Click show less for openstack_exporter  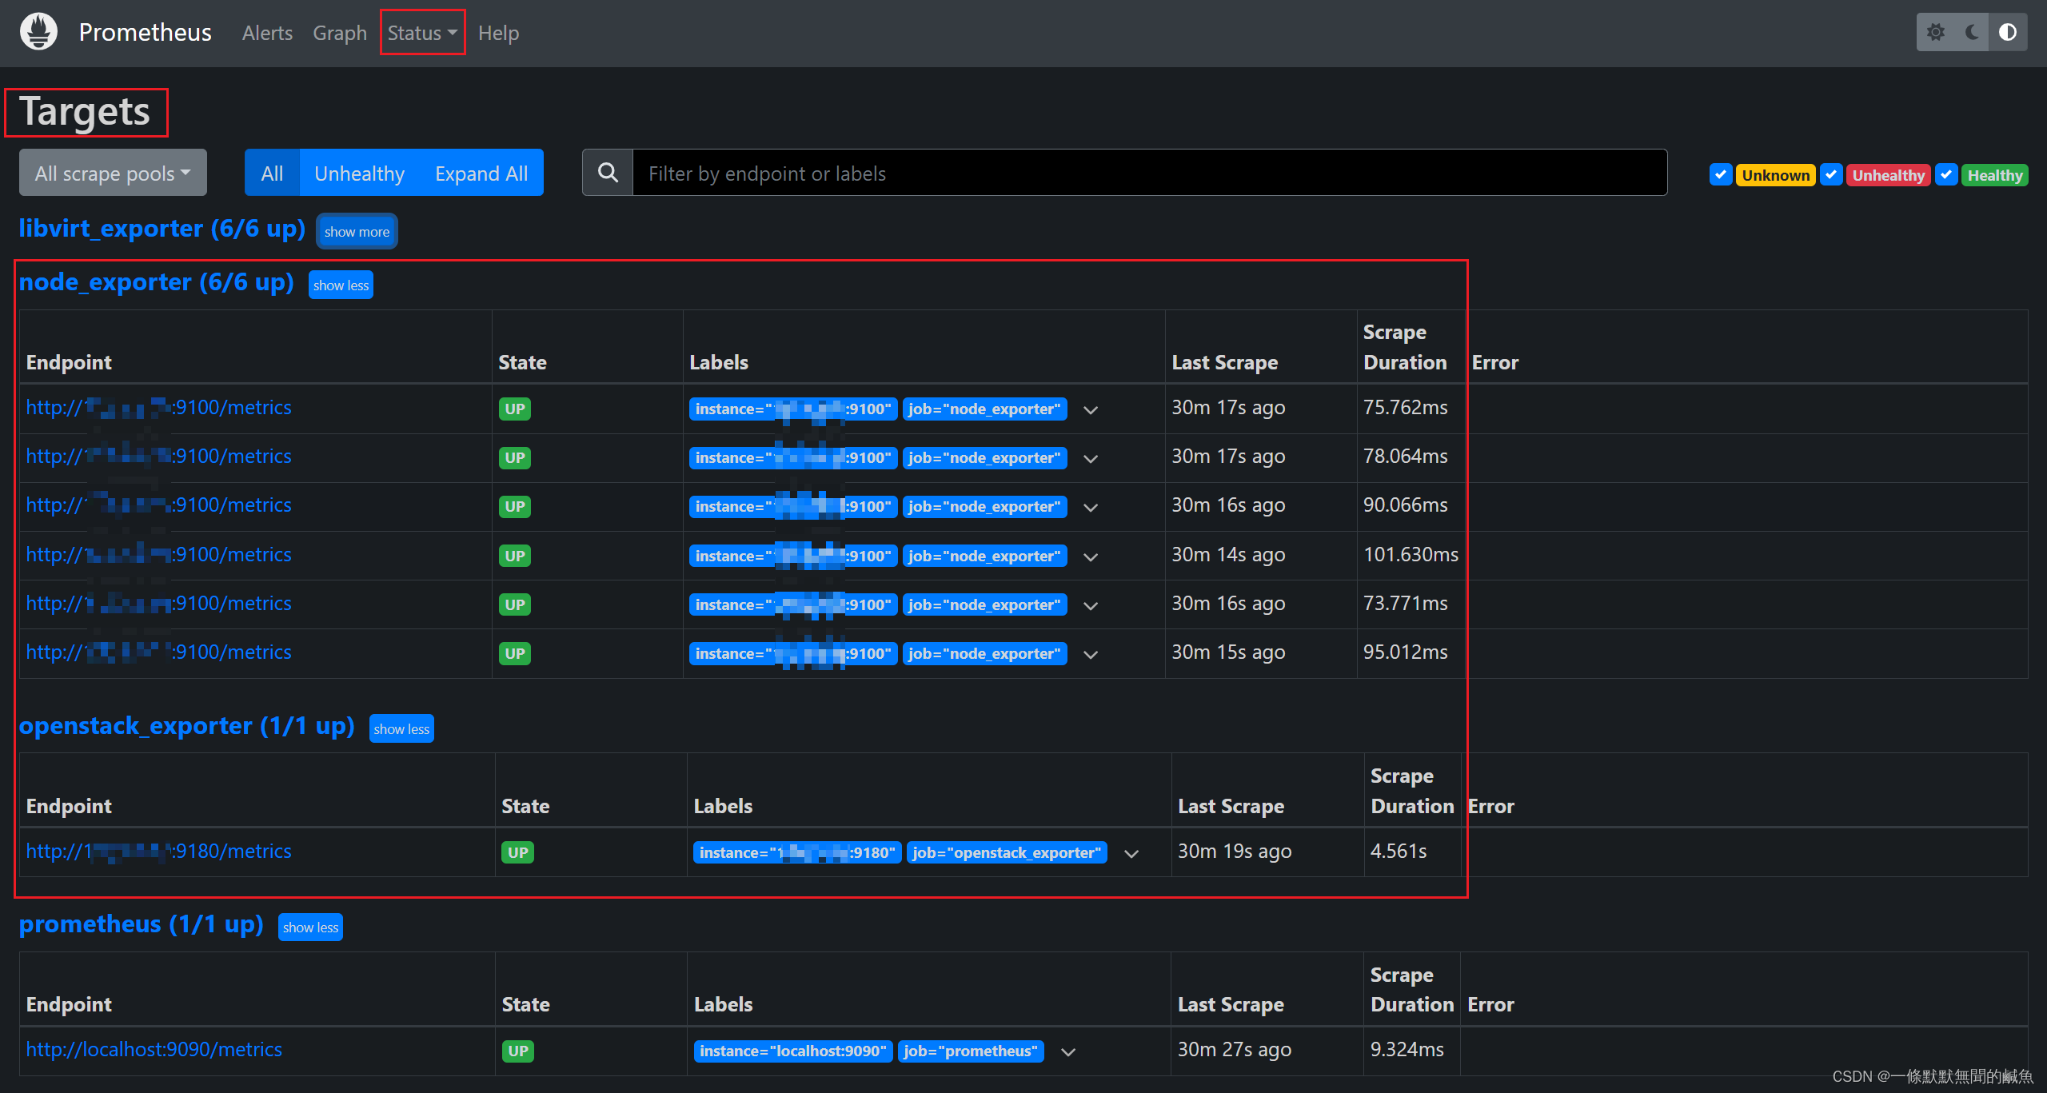click(x=401, y=728)
